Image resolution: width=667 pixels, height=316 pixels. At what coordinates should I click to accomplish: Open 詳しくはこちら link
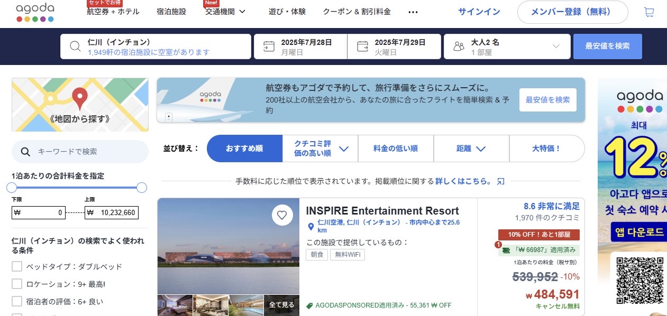click(x=463, y=181)
